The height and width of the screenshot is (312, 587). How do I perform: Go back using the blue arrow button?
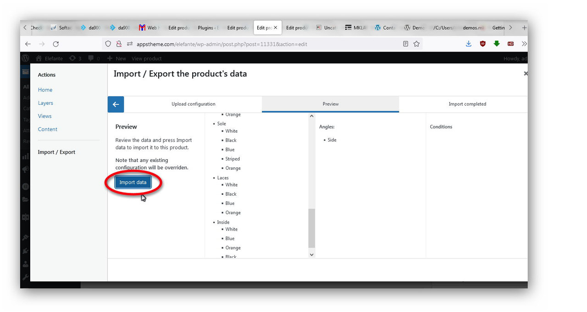[116, 104]
